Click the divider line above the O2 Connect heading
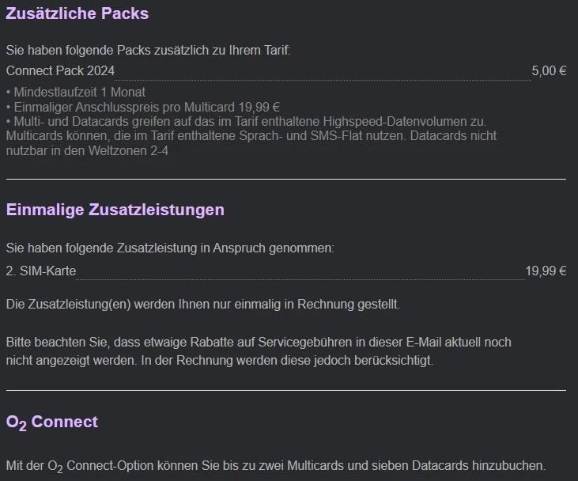 (x=285, y=390)
